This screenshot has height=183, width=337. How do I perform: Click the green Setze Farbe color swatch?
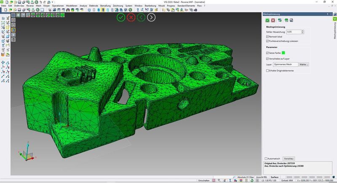[284, 53]
